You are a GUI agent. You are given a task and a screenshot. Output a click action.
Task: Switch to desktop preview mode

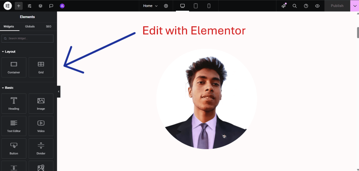182,6
